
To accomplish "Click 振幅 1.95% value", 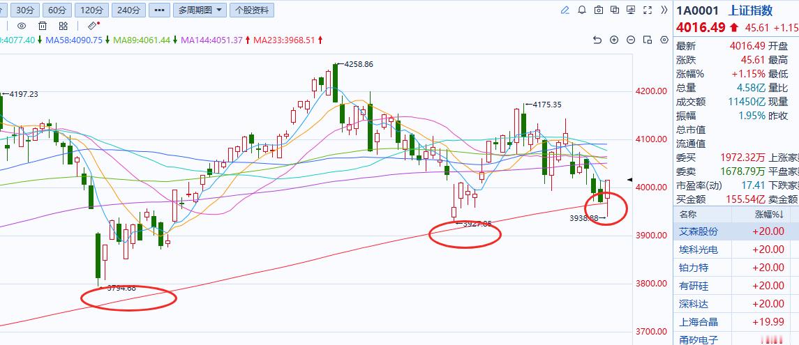I will (752, 116).
